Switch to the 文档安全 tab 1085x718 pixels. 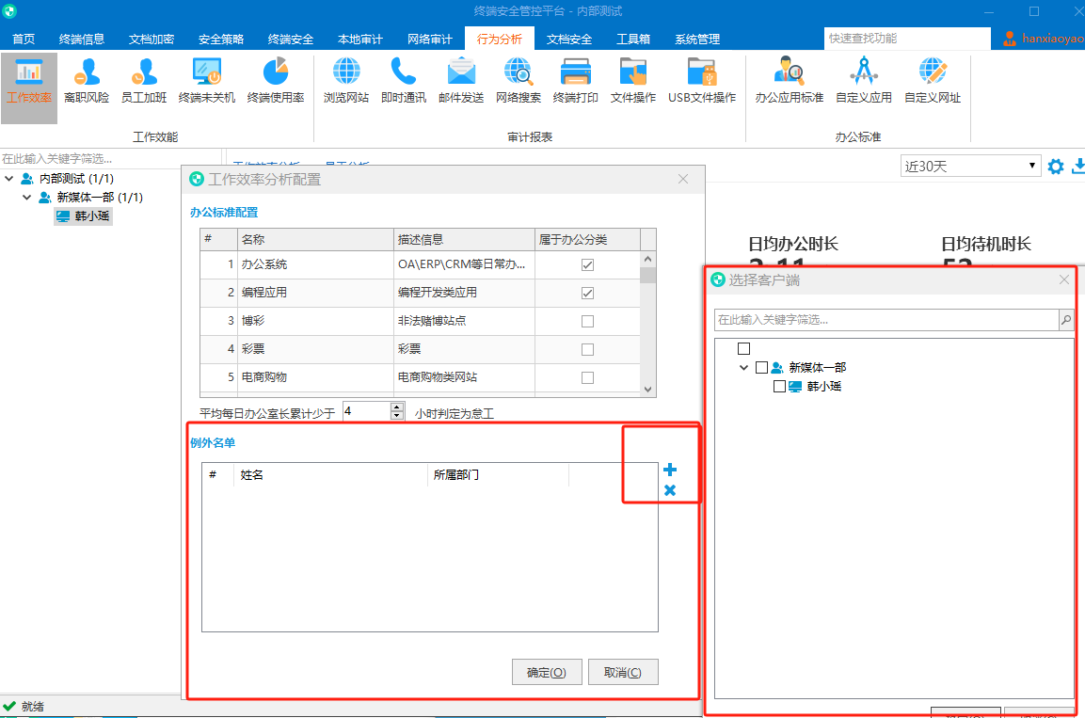[x=568, y=39]
